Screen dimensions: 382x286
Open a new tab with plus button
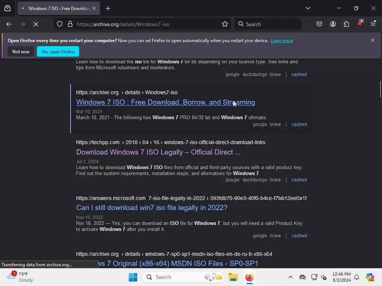tap(108, 9)
